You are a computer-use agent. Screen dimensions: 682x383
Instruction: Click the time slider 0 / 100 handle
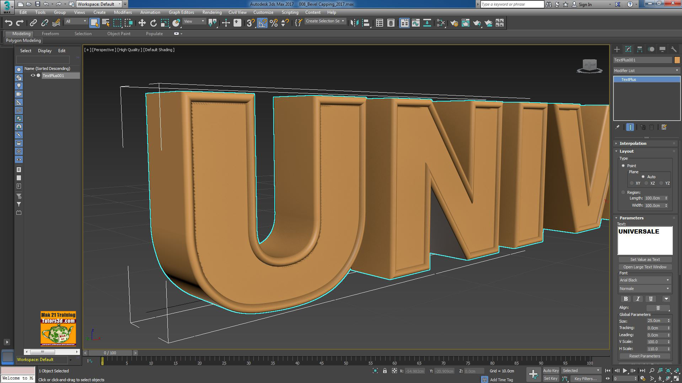click(x=110, y=353)
